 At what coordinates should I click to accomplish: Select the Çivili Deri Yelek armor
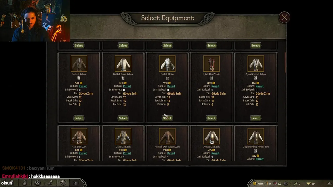[x=212, y=118]
